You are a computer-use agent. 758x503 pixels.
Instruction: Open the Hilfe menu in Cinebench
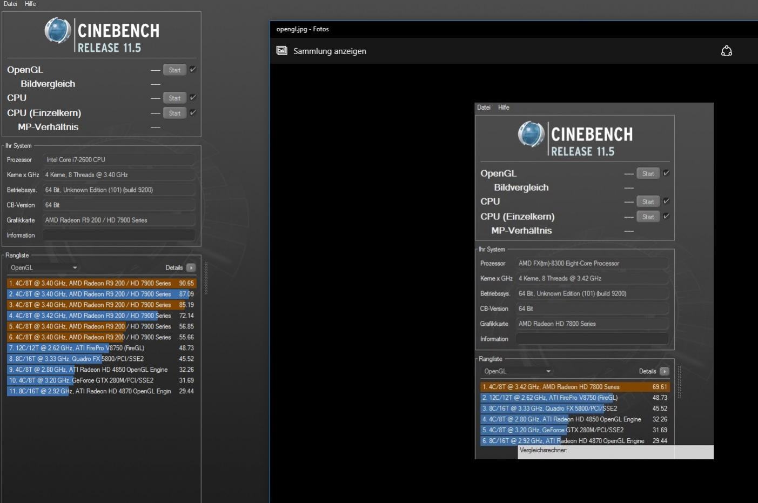point(30,4)
